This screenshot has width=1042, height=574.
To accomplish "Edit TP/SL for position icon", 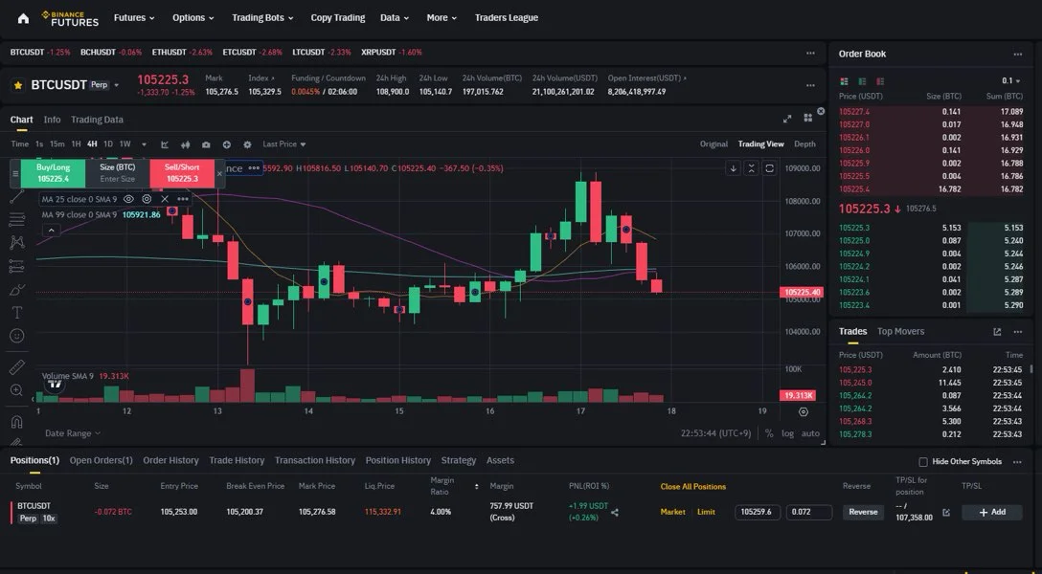I will 946,512.
